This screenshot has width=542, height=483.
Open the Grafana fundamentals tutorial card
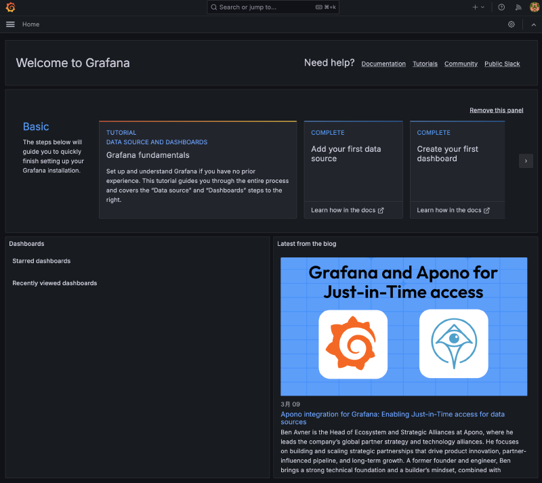pos(197,169)
